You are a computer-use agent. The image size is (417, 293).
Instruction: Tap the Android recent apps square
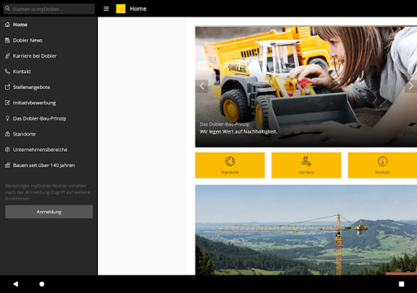(401, 284)
